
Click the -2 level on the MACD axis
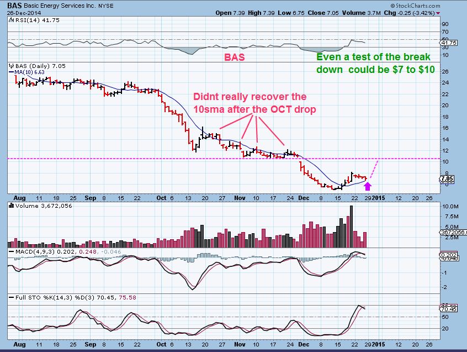(x=444, y=287)
